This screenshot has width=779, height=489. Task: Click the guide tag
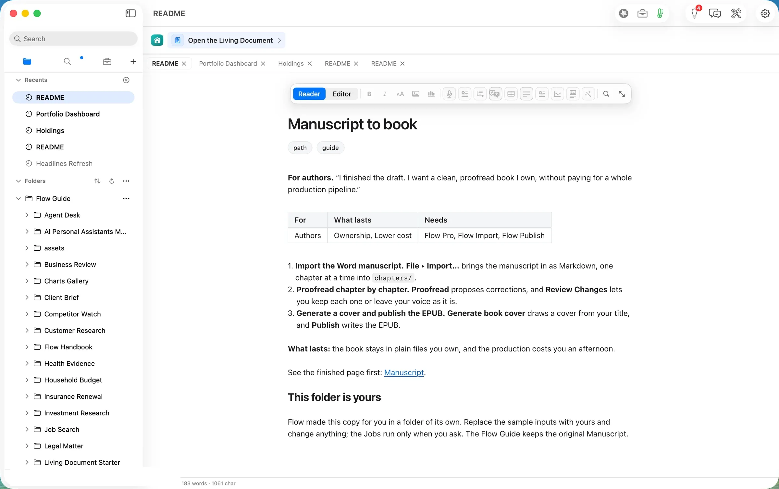pyautogui.click(x=330, y=148)
